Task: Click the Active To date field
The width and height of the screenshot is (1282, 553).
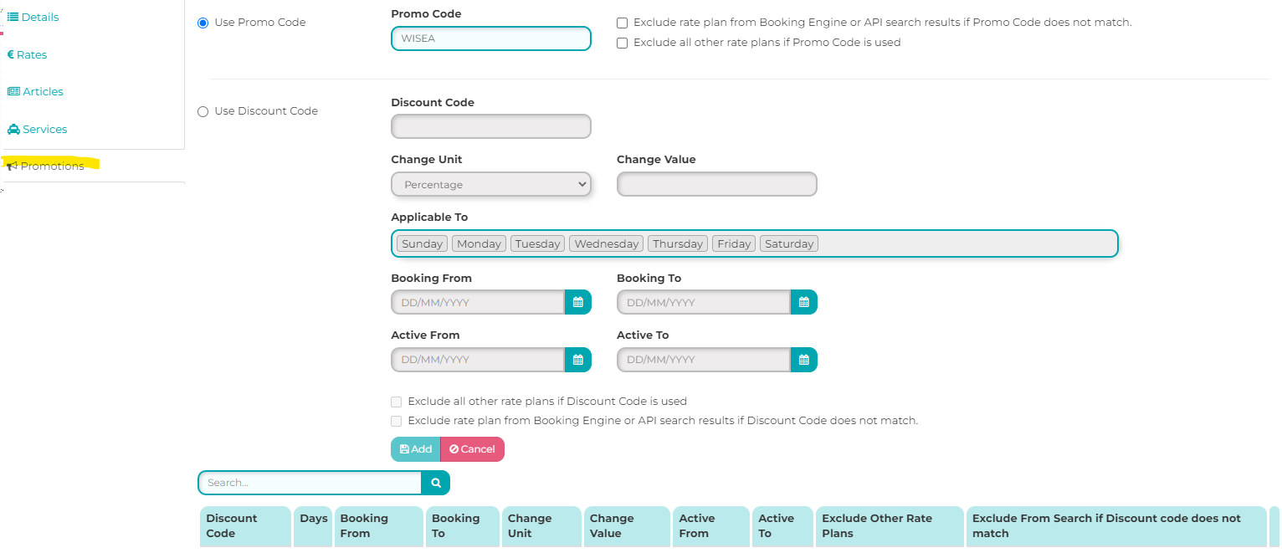Action: point(704,360)
